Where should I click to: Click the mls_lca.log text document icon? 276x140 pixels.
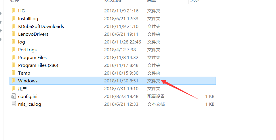pos(14,104)
